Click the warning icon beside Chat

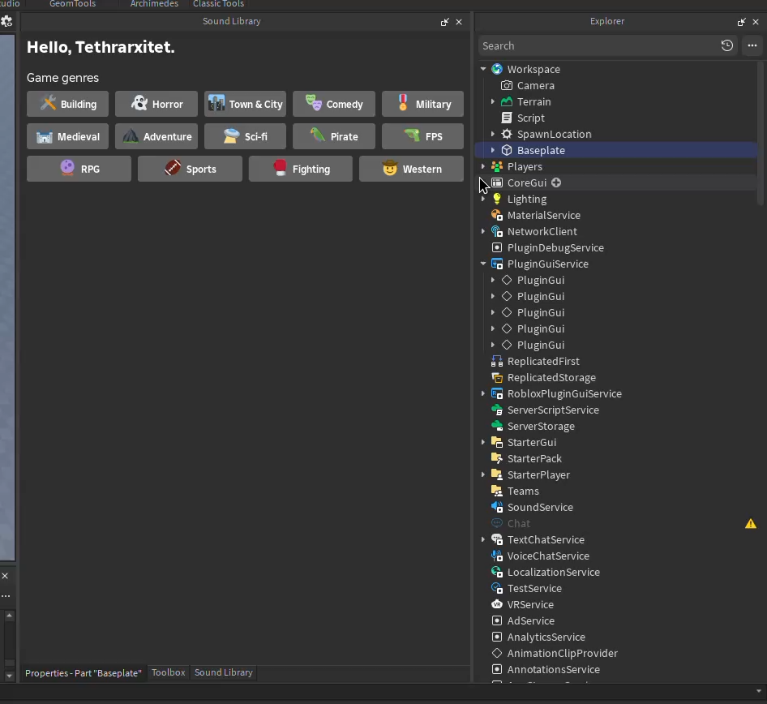pyautogui.click(x=750, y=523)
